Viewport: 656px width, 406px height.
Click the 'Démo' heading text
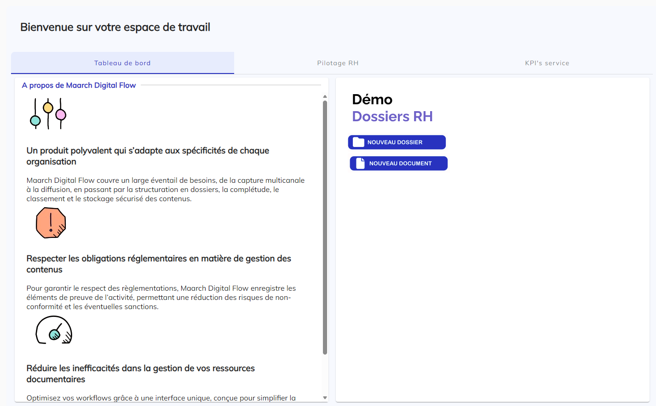(x=372, y=100)
